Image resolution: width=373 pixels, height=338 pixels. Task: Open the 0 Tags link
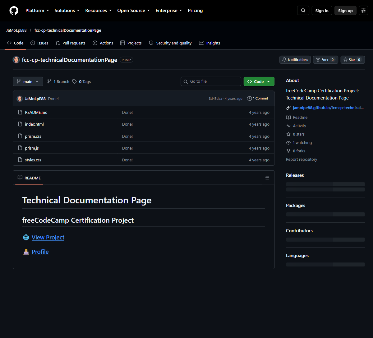81,81
